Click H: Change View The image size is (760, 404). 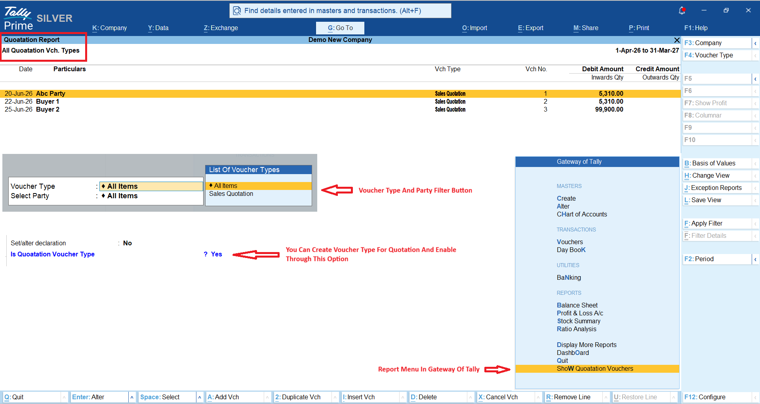click(x=717, y=176)
